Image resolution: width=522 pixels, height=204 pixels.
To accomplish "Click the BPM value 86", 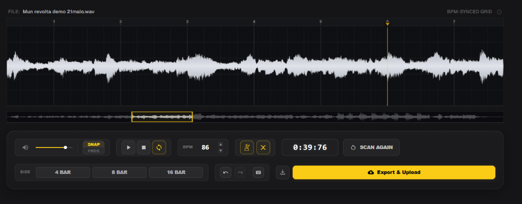I will pos(205,148).
